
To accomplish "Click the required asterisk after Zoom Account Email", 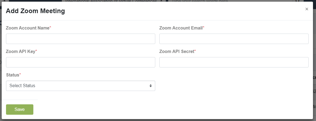I will point(204,27).
